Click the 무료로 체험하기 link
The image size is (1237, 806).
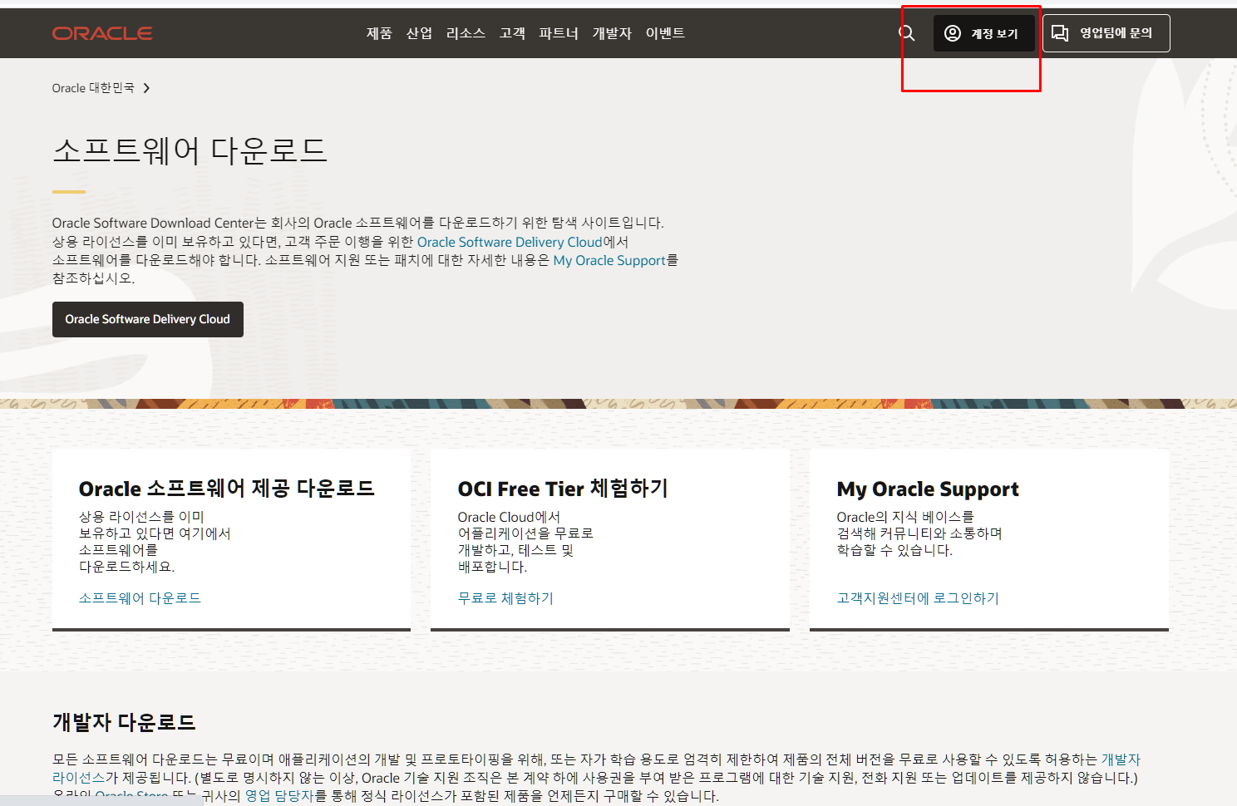pyautogui.click(x=505, y=598)
